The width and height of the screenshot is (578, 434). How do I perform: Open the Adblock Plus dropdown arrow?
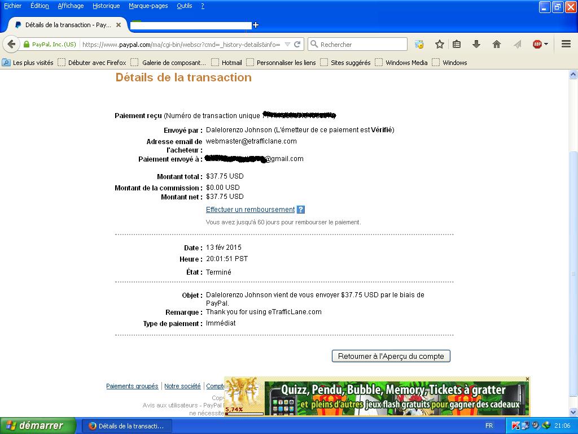tap(546, 44)
